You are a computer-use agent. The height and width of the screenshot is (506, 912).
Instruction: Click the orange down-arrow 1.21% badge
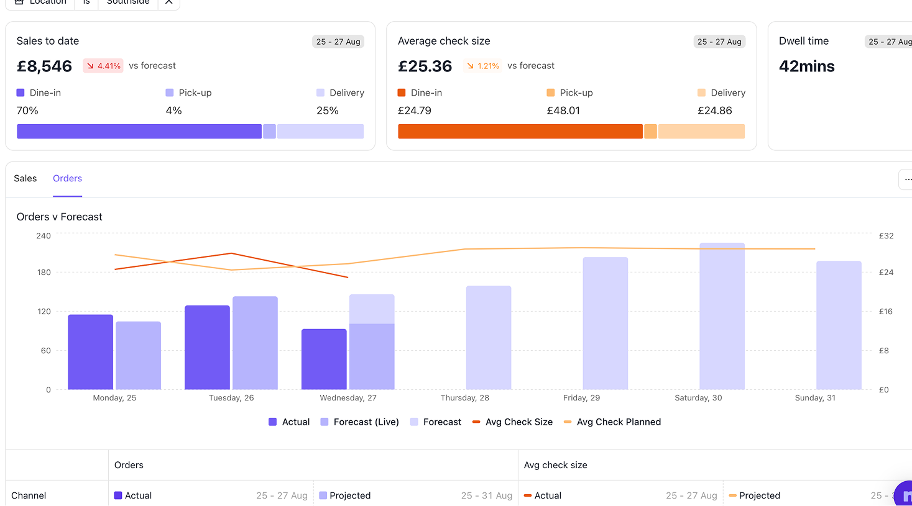pyautogui.click(x=483, y=66)
